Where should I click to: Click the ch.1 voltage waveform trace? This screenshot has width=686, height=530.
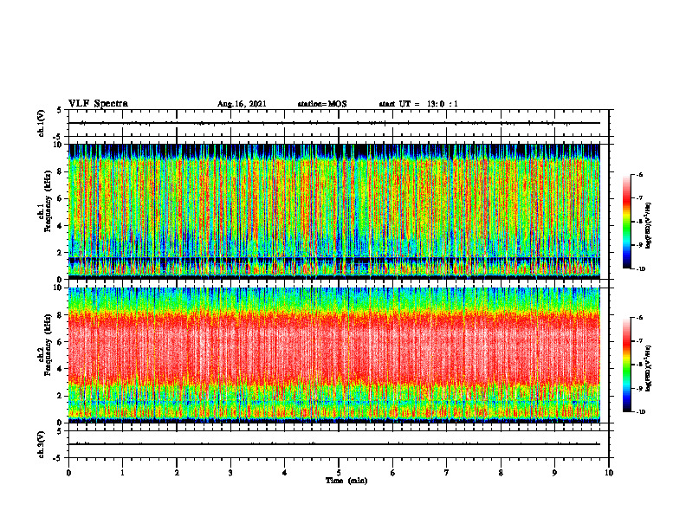[334, 123]
